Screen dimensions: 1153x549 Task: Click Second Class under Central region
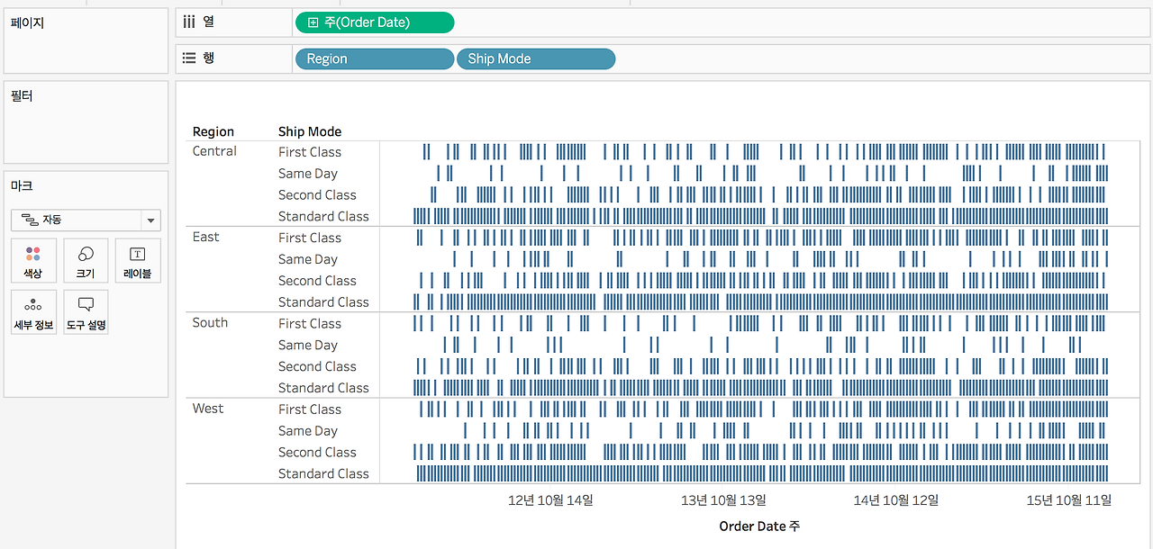pyautogui.click(x=317, y=194)
